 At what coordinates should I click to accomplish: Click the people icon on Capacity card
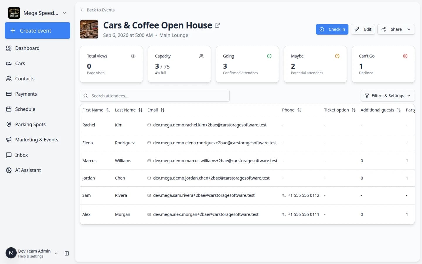point(201,56)
